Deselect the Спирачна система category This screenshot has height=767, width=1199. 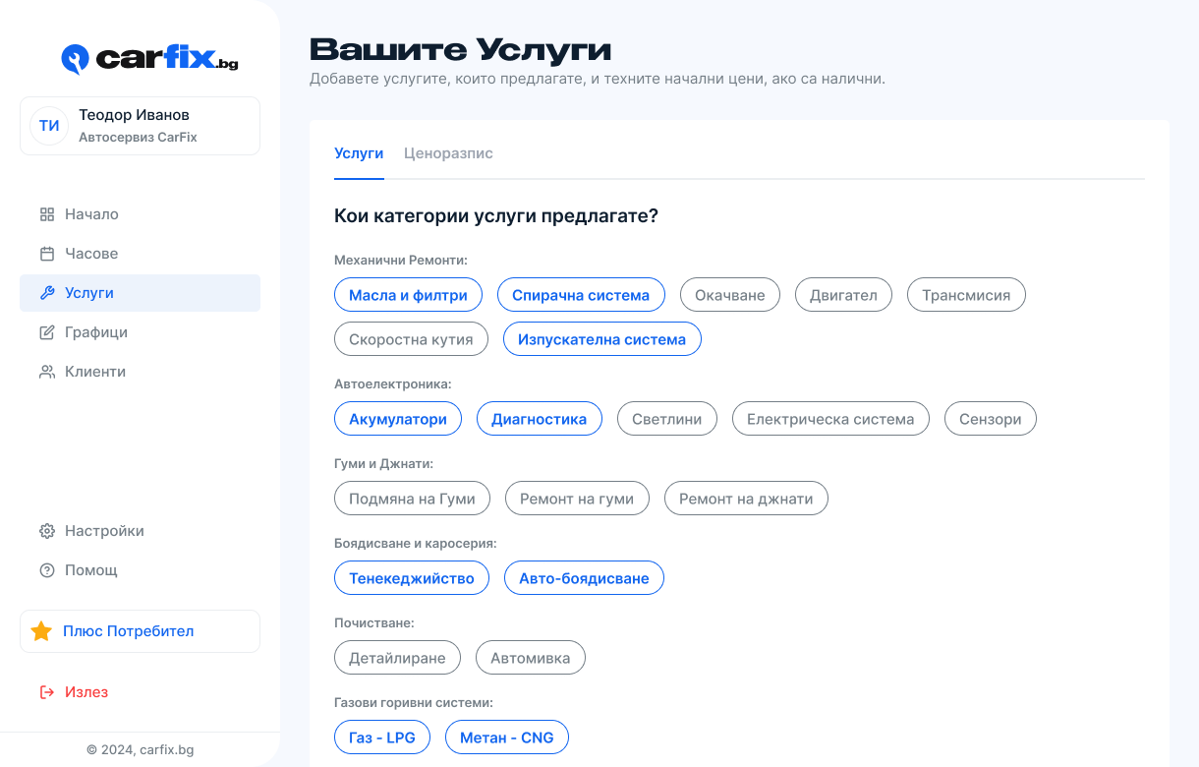pos(581,295)
